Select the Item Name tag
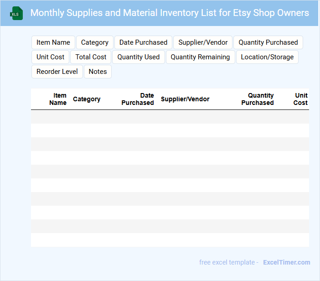Screen dimensions: 320x281 point(53,42)
